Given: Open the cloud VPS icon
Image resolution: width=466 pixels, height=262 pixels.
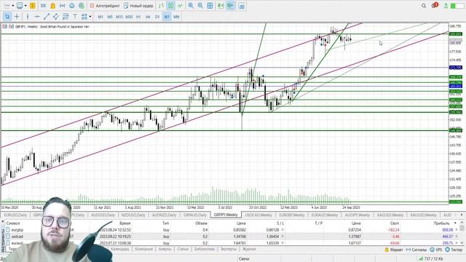Looking at the screenshot, I should coord(72,6).
